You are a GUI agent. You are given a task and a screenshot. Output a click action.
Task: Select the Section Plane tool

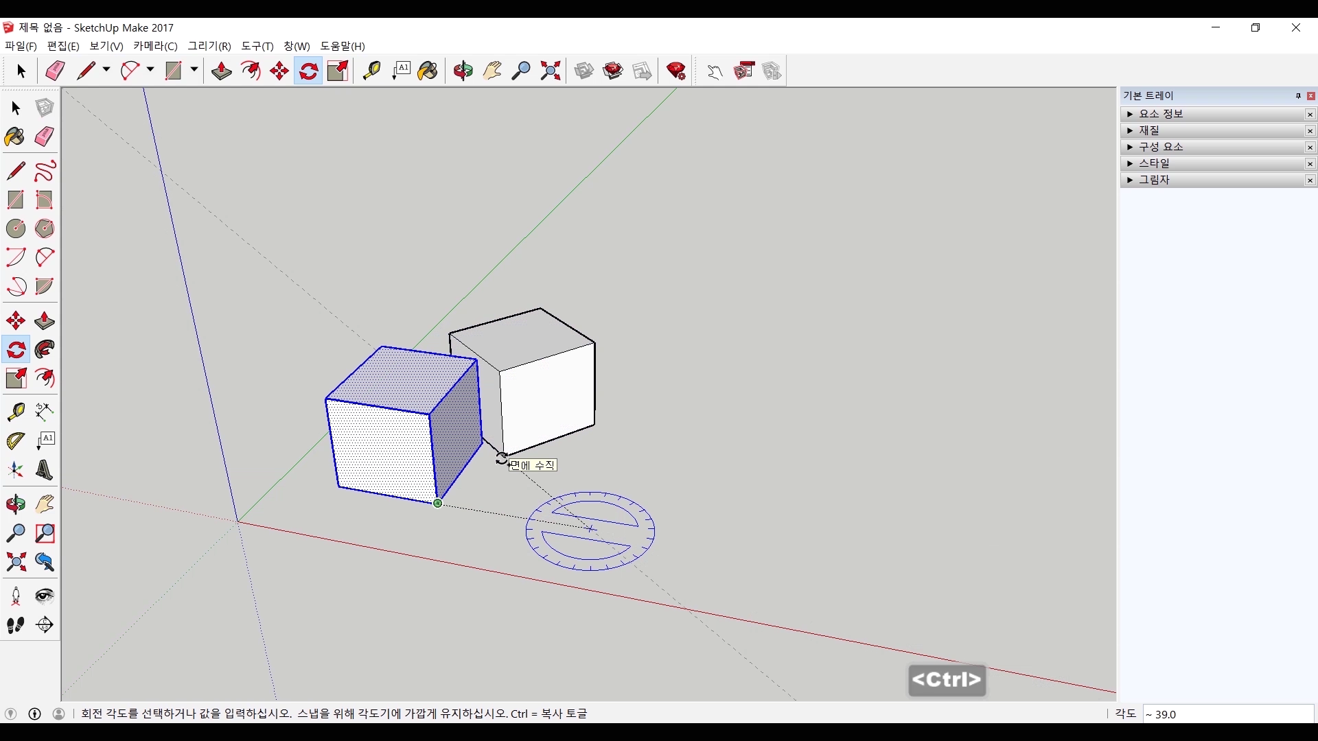(x=45, y=625)
